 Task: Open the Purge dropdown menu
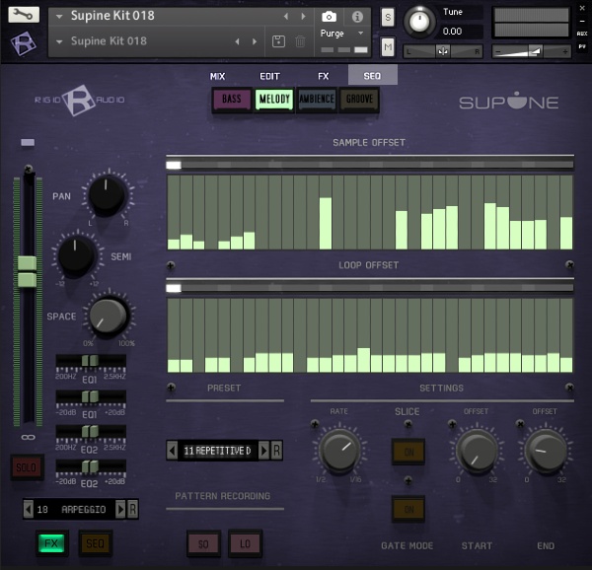click(342, 34)
